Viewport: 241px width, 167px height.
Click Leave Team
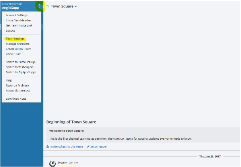point(14,54)
